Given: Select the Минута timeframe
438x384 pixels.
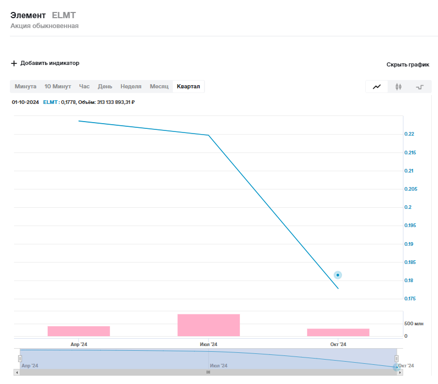Looking at the screenshot, I should pyautogui.click(x=25, y=86).
